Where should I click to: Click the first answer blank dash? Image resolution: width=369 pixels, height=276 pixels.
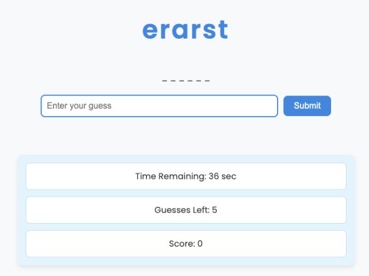tap(165, 80)
